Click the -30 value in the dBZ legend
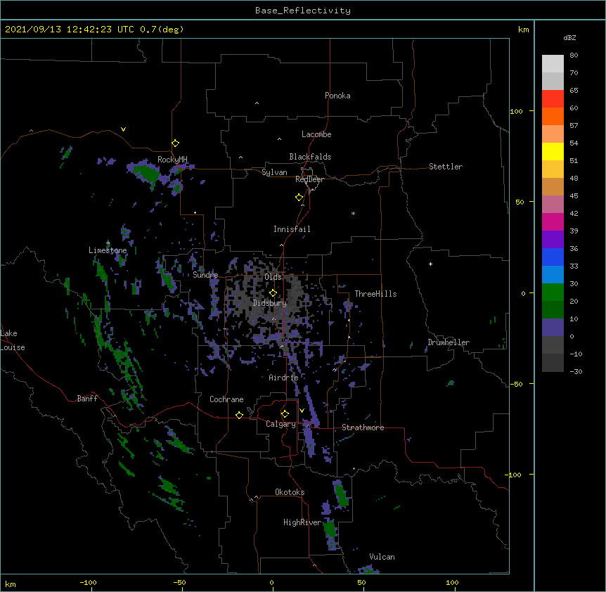The height and width of the screenshot is (592, 606). coord(576,372)
